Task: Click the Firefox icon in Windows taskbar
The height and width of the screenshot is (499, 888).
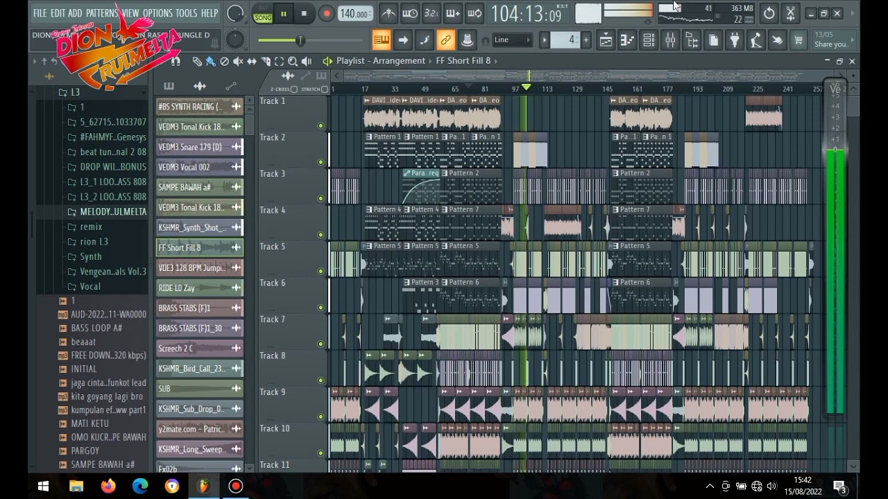Action: [108, 486]
